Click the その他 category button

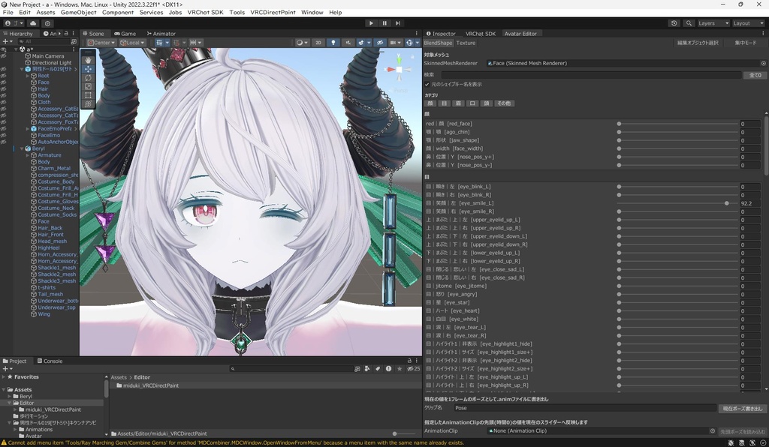coord(504,103)
